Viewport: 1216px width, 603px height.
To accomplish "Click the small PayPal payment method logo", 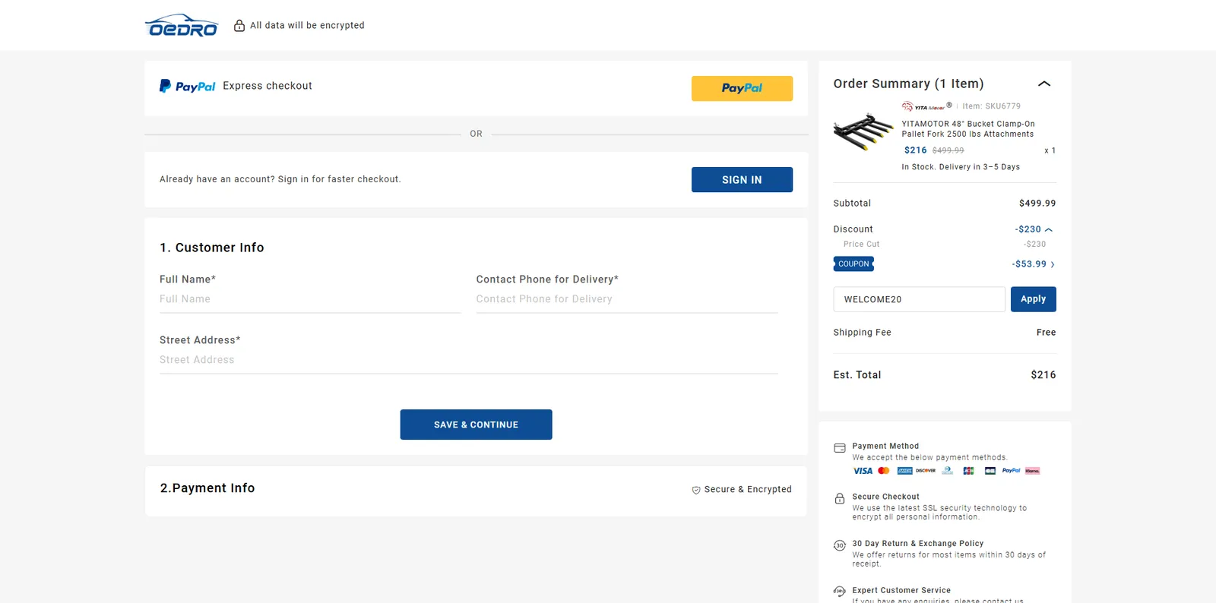I will click(x=1011, y=471).
